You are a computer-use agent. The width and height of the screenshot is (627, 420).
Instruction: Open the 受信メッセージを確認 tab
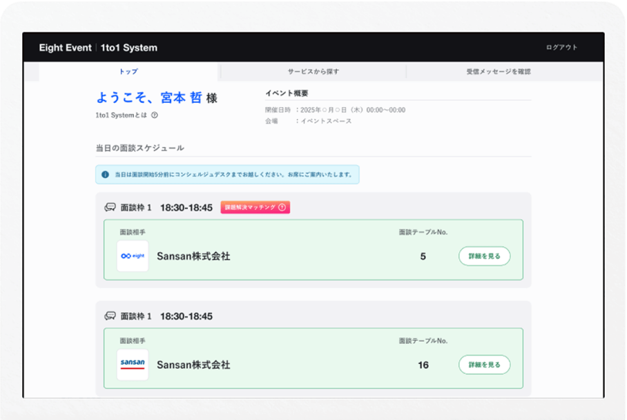pyautogui.click(x=498, y=71)
